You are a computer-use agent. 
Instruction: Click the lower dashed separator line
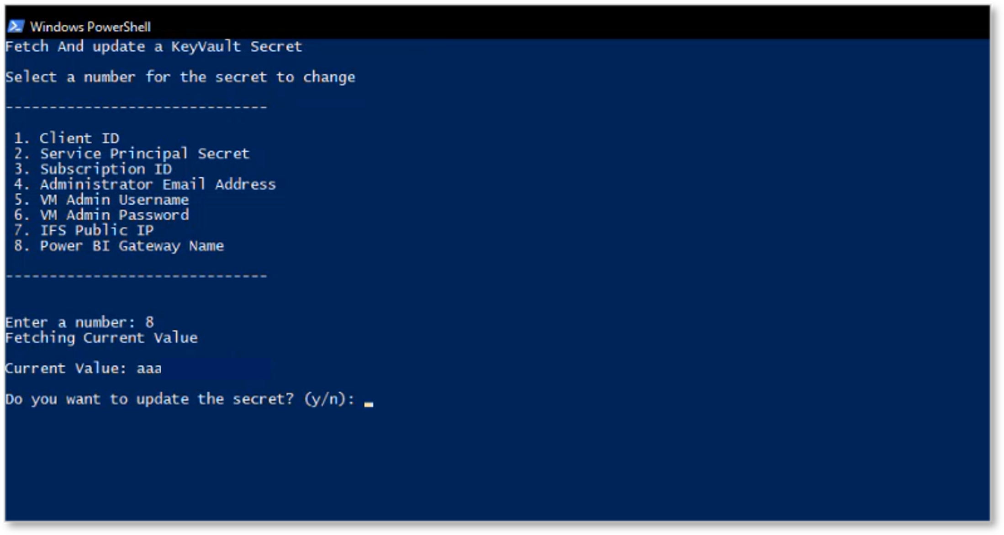(x=137, y=276)
